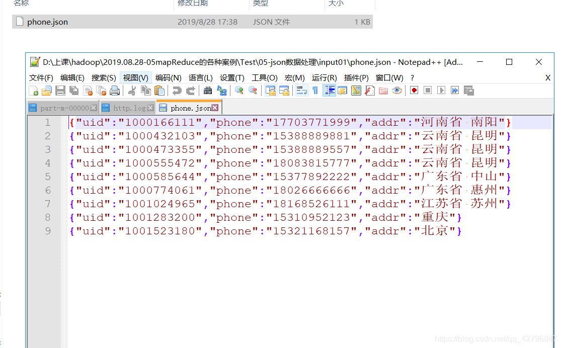The image size is (562, 348).
Task: Click the Copy icon
Action: point(145,91)
